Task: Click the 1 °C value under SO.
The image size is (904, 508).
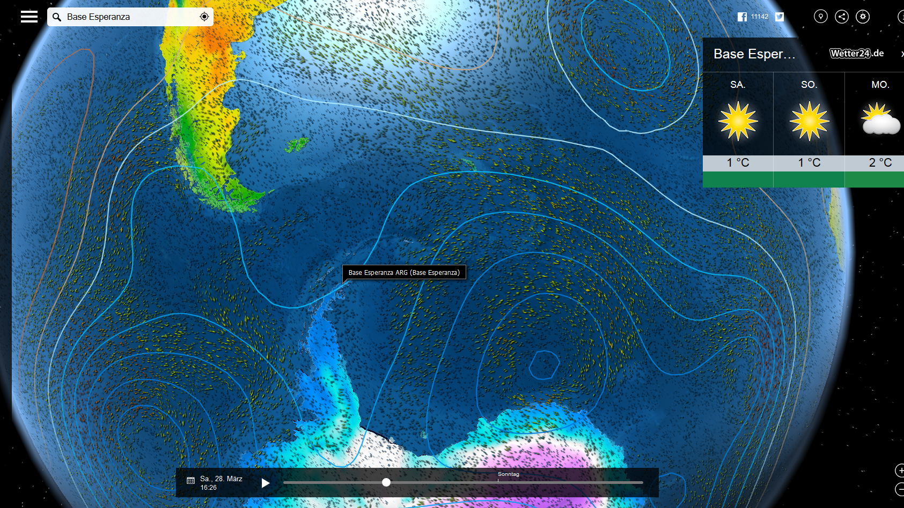Action: click(x=809, y=163)
